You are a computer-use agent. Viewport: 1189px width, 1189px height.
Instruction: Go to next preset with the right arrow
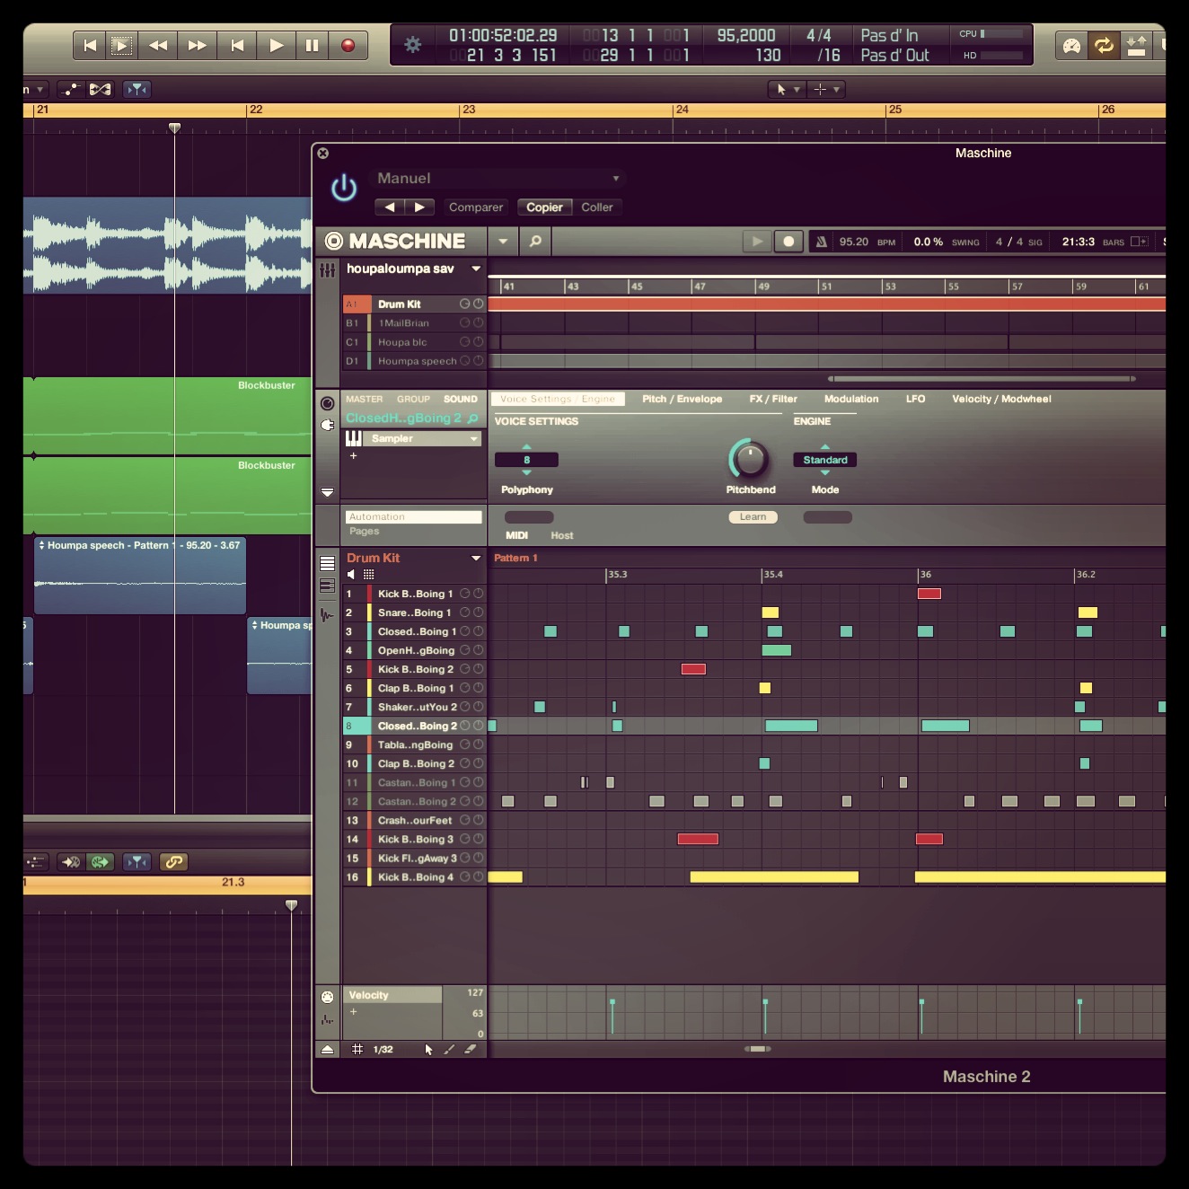419,207
